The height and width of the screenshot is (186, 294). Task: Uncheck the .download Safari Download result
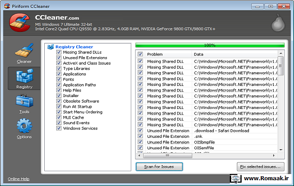click(140, 130)
